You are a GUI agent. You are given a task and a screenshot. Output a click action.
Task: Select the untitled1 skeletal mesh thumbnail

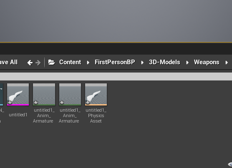tap(18, 94)
